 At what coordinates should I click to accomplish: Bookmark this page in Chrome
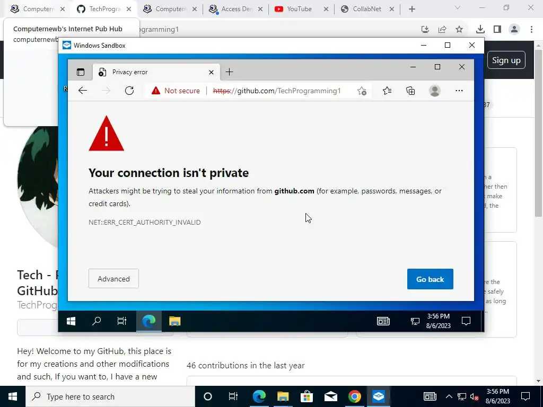tap(459, 30)
